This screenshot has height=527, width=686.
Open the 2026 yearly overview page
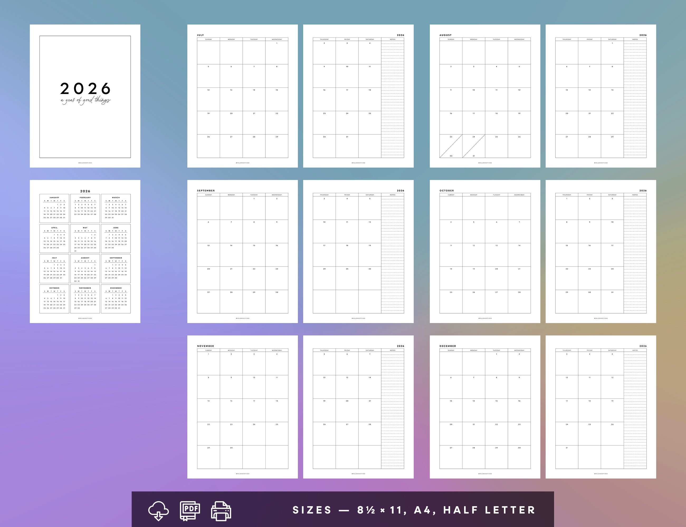pos(85,251)
